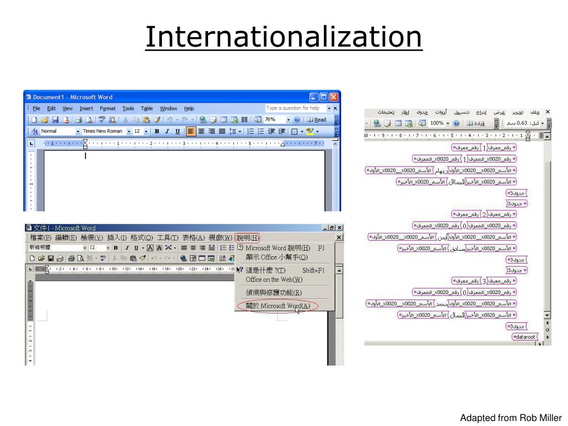Open the Normal style dropdown
Viewport: 568px width, 426px height.
(78, 131)
